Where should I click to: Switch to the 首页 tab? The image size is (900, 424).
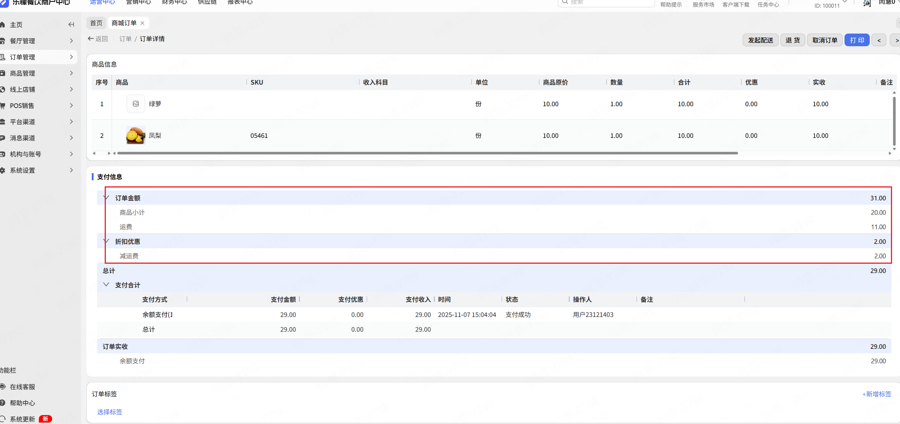(96, 23)
